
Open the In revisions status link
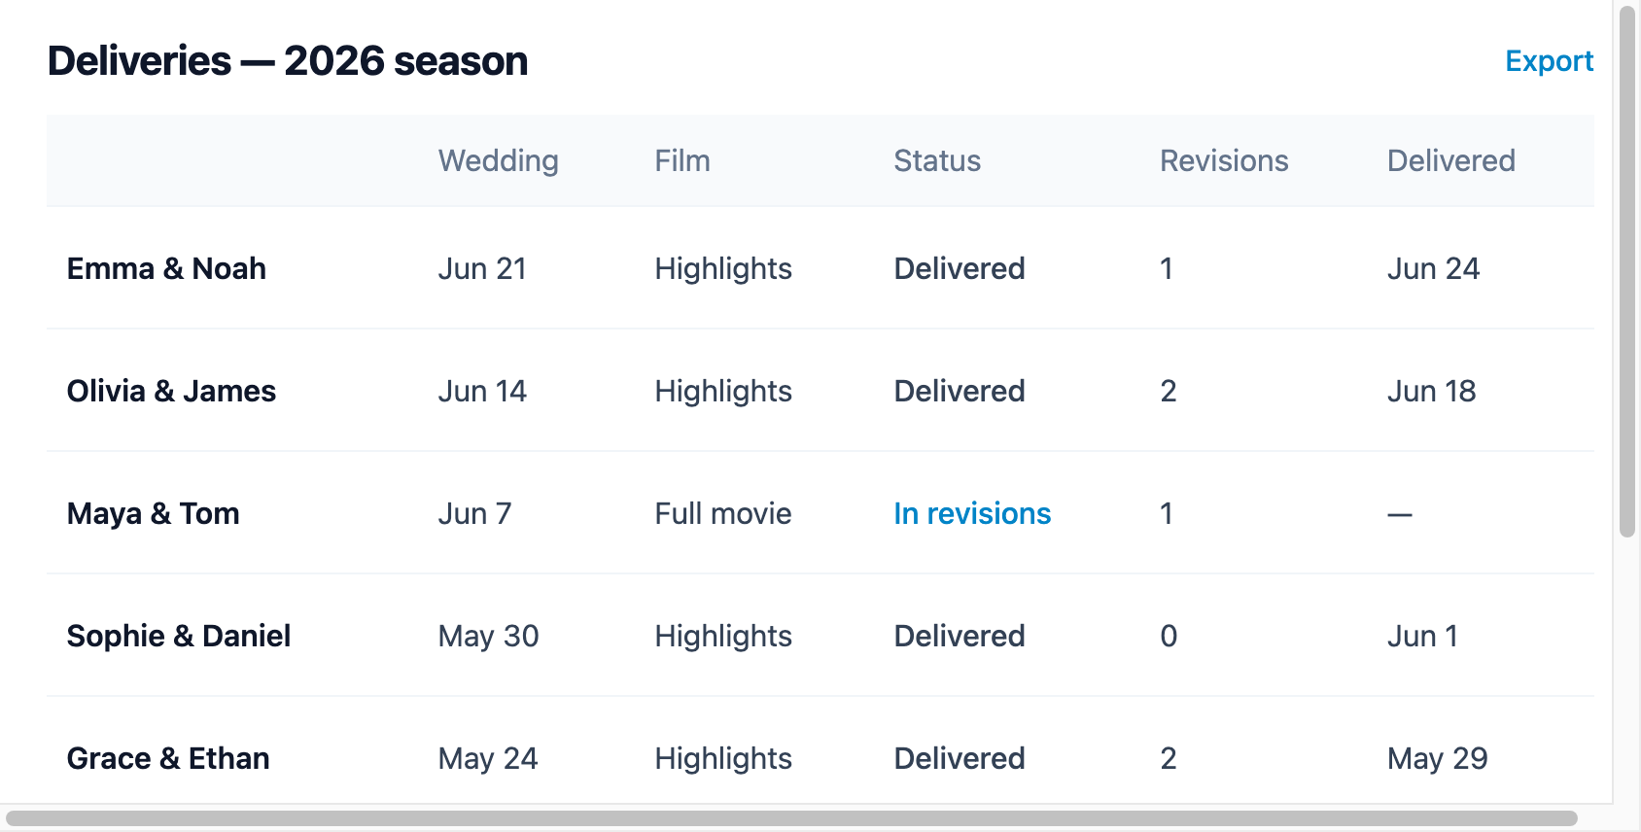972,513
